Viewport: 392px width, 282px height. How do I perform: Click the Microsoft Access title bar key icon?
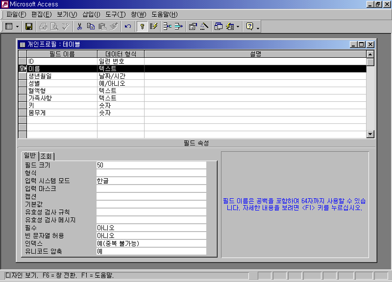pyautogui.click(x=5, y=4)
